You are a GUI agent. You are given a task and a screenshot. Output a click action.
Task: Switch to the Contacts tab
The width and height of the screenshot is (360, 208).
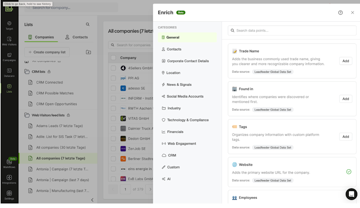click(76, 37)
